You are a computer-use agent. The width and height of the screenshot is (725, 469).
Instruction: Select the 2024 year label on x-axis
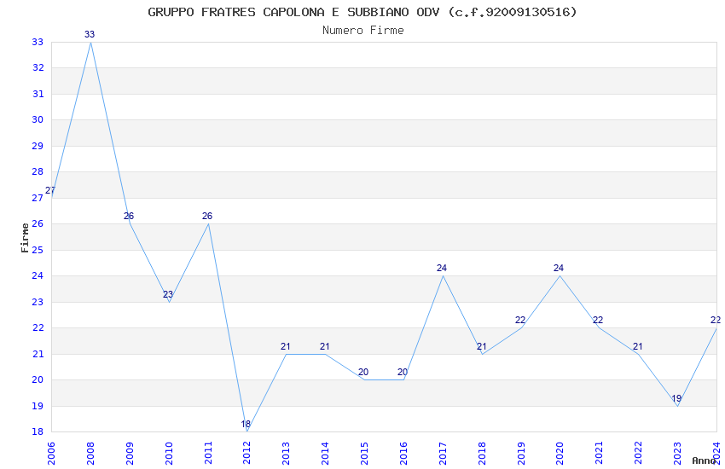[716, 453]
